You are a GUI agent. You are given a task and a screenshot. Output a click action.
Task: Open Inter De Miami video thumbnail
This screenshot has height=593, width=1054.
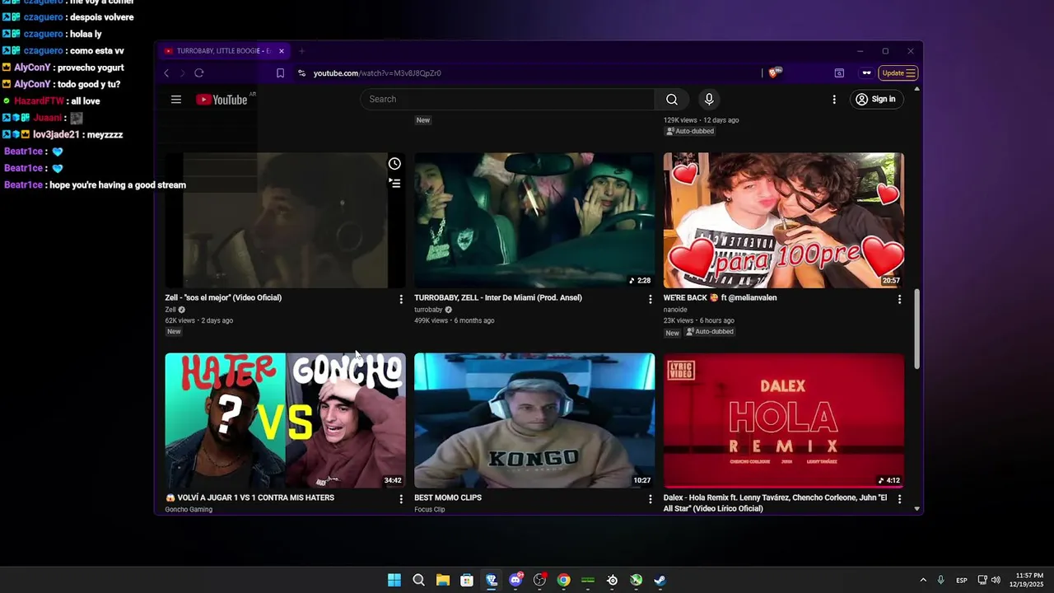(x=534, y=220)
